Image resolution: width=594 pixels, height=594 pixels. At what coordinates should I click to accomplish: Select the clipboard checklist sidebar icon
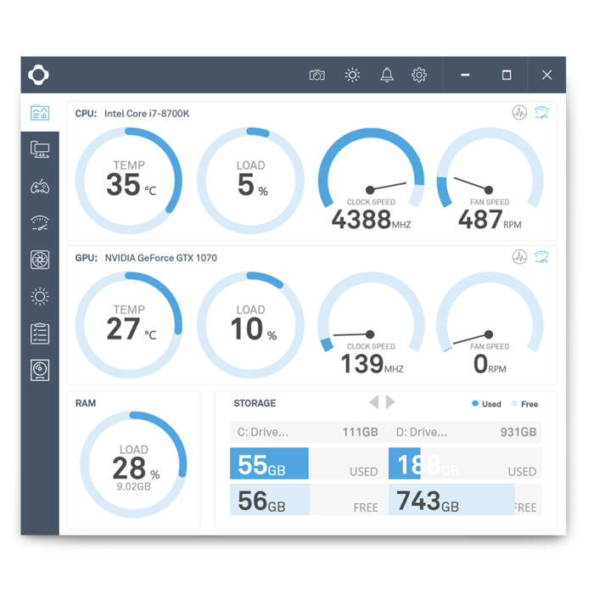[40, 333]
